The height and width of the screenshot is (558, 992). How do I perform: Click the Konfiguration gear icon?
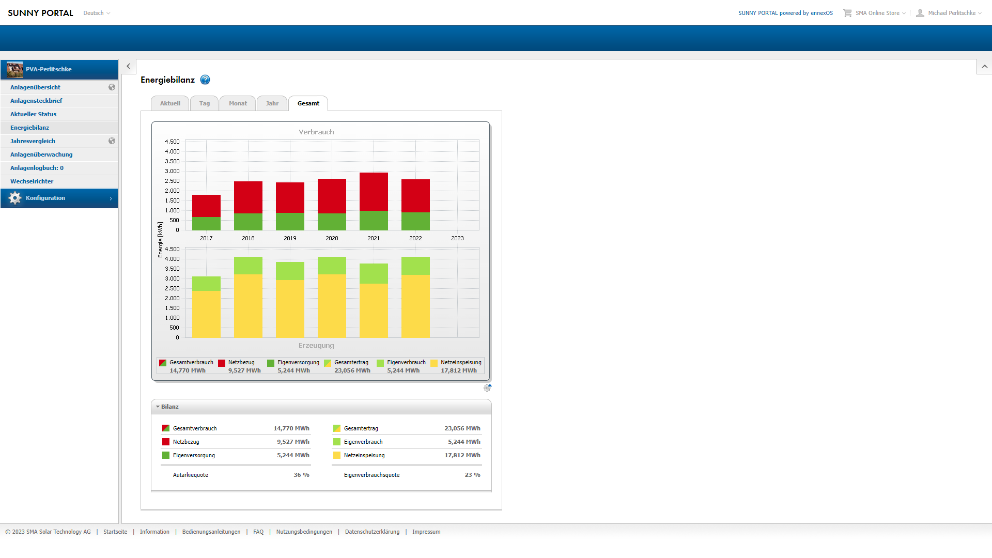coord(14,198)
